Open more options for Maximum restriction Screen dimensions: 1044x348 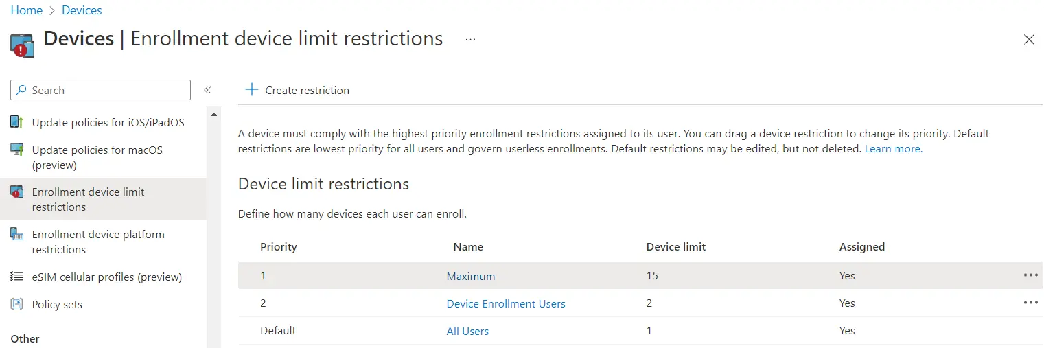click(1030, 275)
